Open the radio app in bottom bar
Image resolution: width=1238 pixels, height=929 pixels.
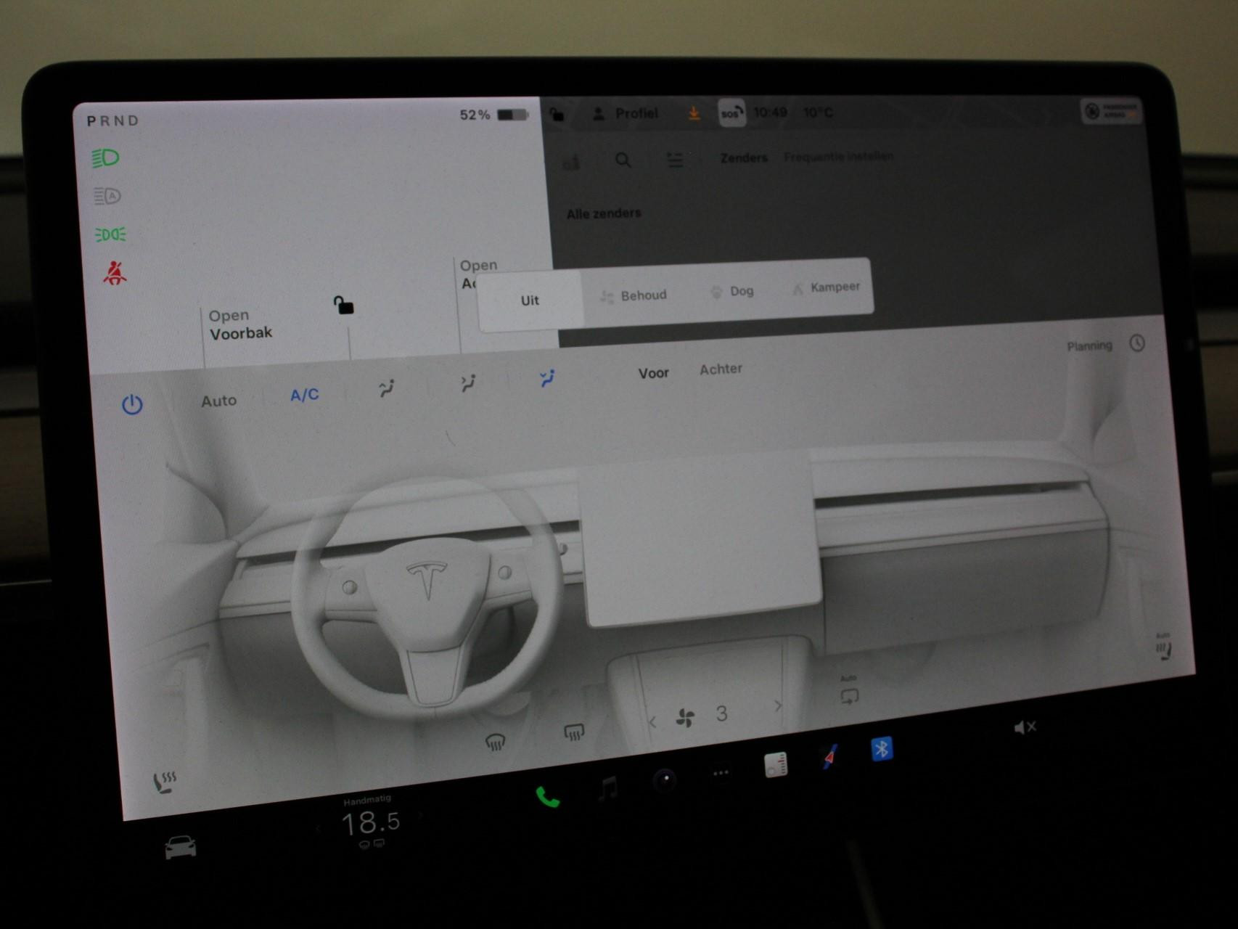[x=776, y=764]
